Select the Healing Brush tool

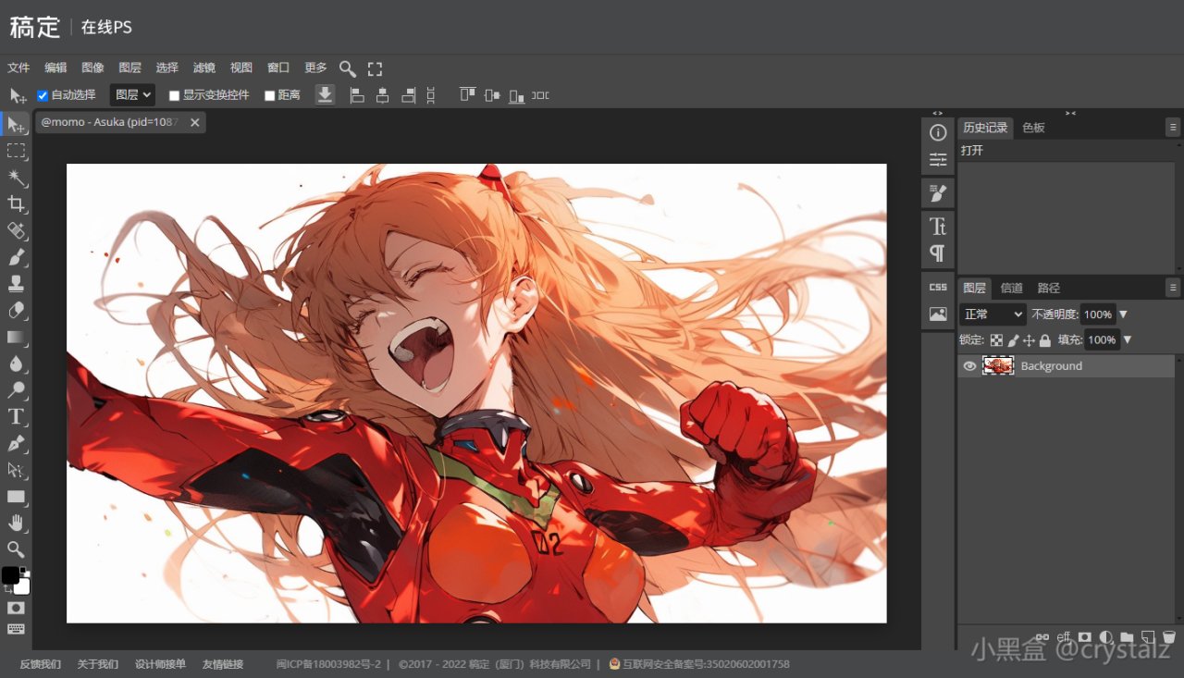click(16, 230)
